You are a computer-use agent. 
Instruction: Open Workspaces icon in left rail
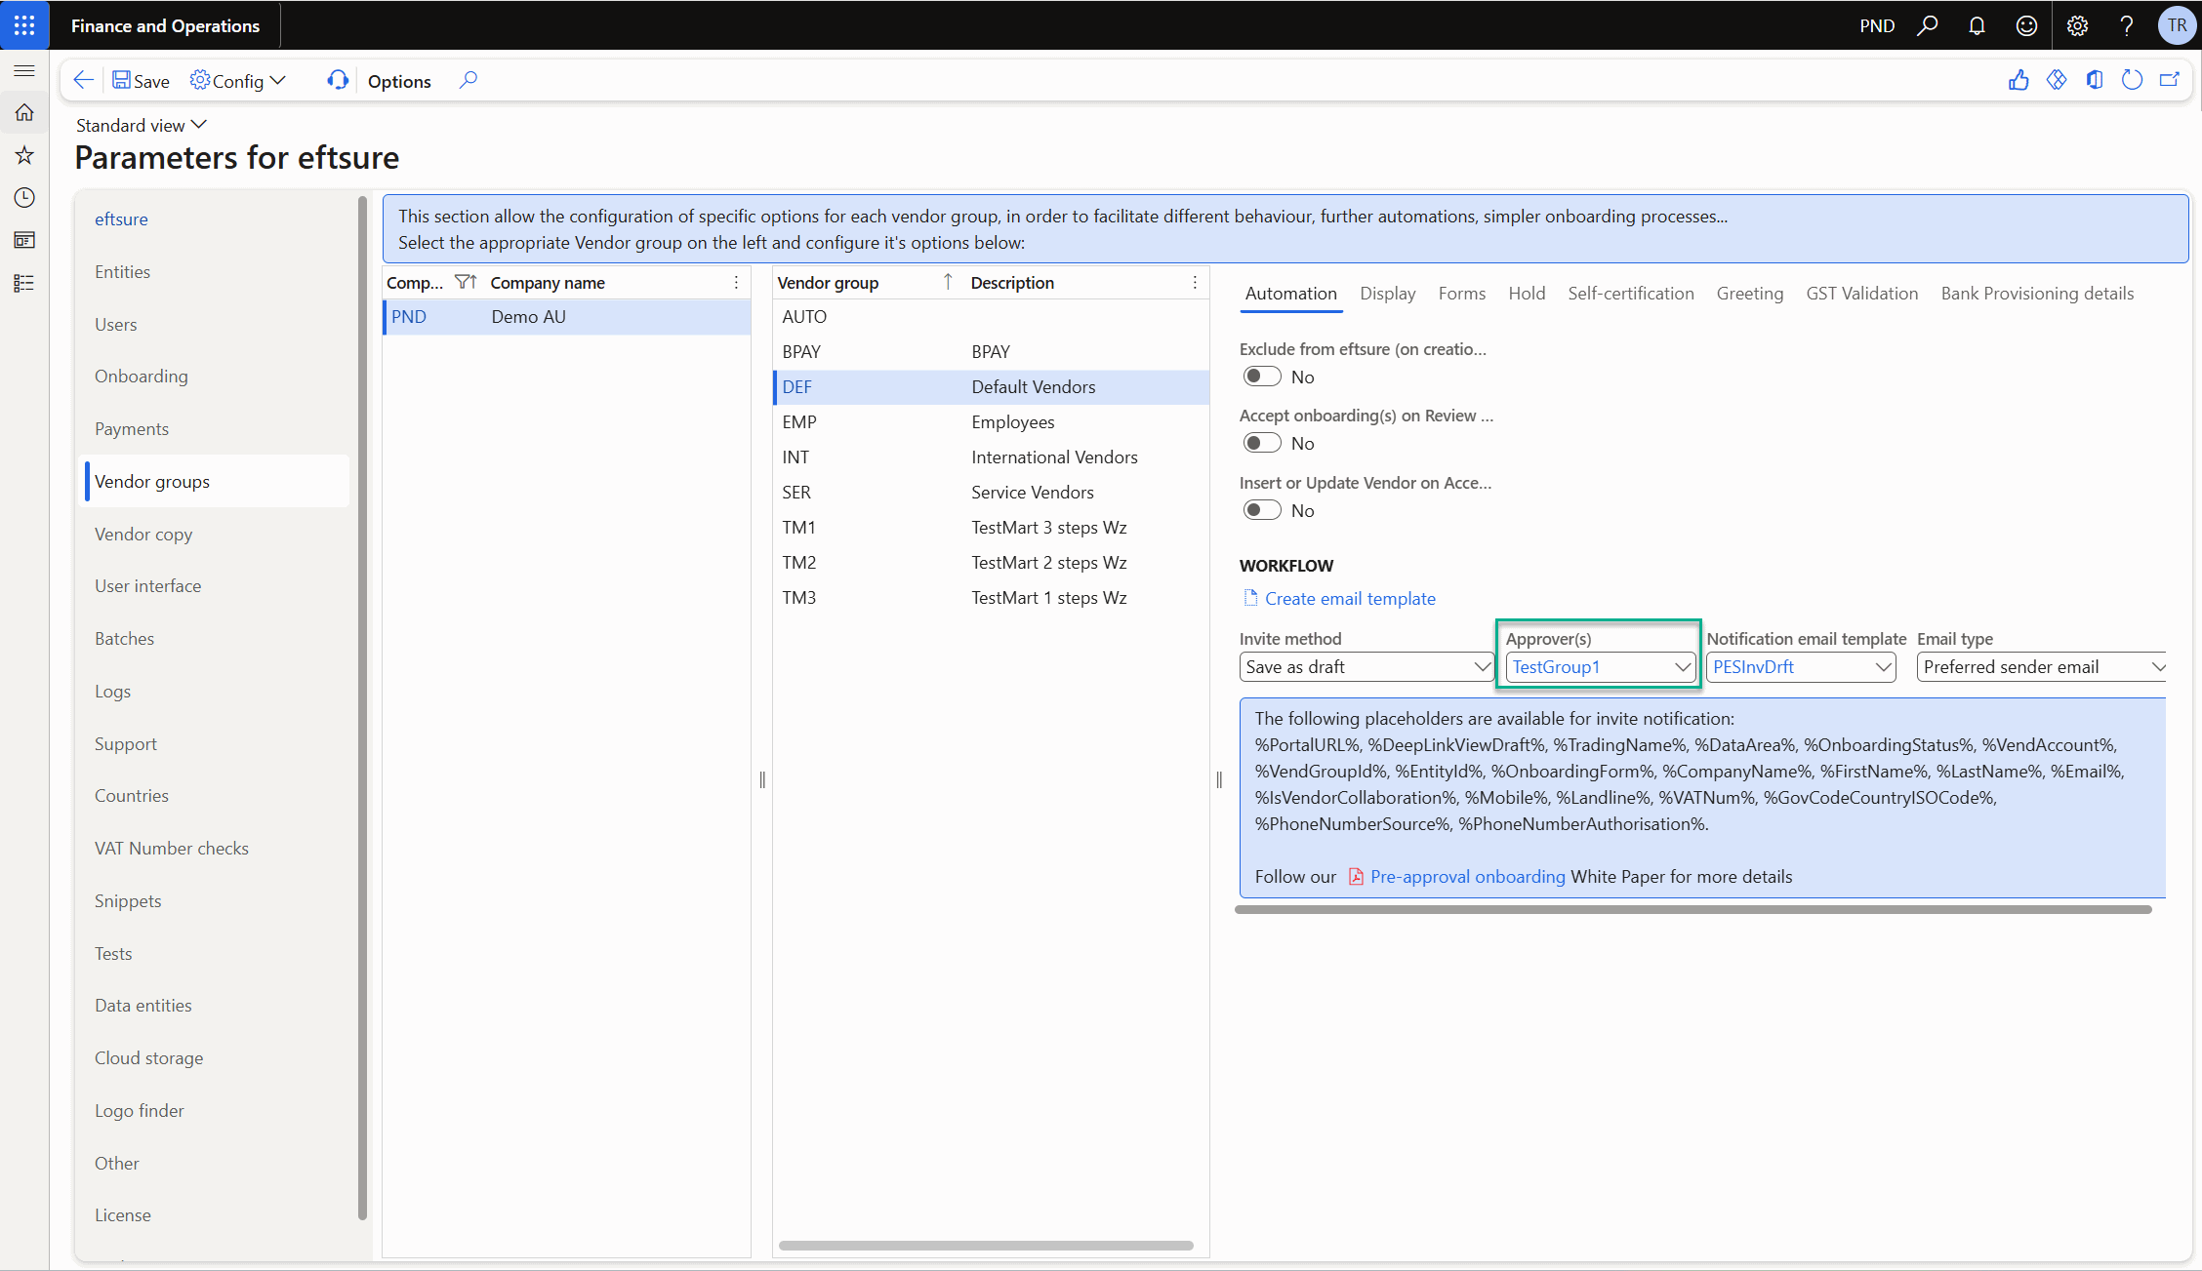pos(24,241)
